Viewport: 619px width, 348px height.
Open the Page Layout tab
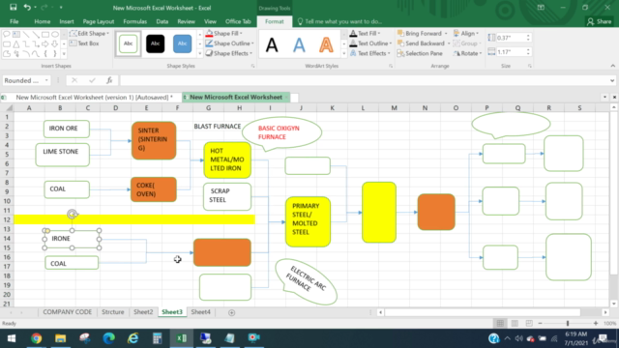(99, 21)
